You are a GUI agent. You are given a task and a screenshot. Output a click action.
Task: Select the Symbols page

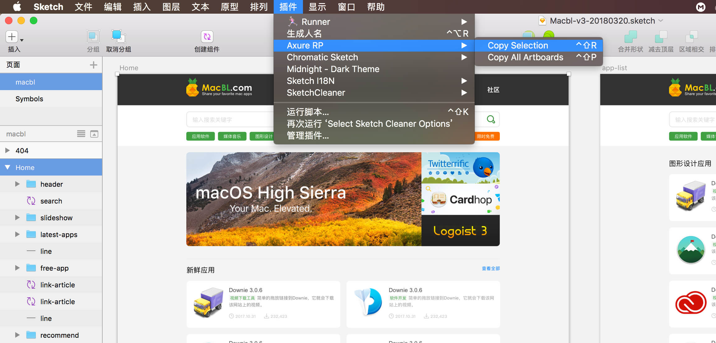point(51,99)
